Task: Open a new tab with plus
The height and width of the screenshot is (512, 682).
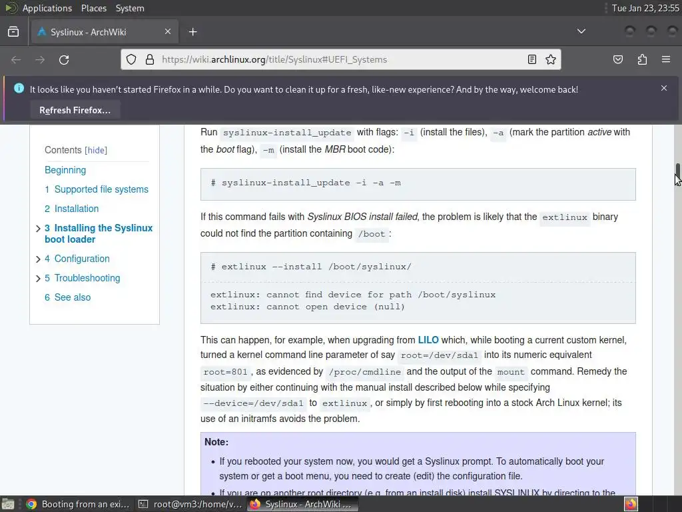Action: pos(192,32)
